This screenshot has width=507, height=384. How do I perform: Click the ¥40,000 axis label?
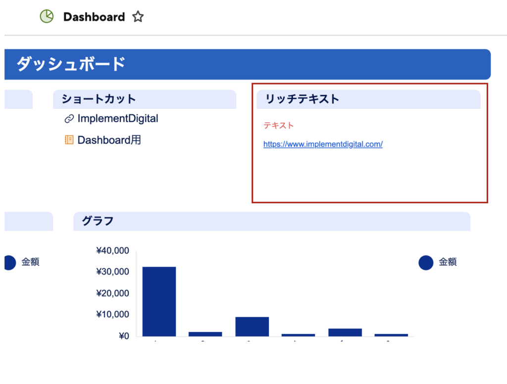click(112, 250)
